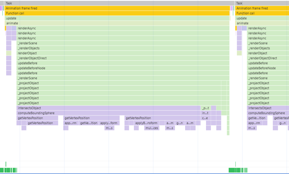The image size is (289, 174).
Task: Click the small _p...t bar
Action: click(x=206, y=108)
